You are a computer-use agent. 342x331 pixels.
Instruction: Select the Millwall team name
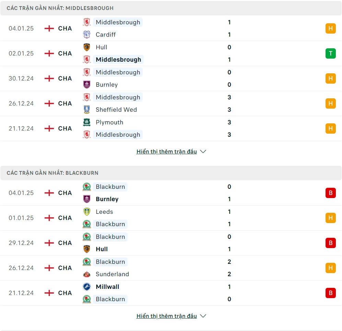pos(107,287)
